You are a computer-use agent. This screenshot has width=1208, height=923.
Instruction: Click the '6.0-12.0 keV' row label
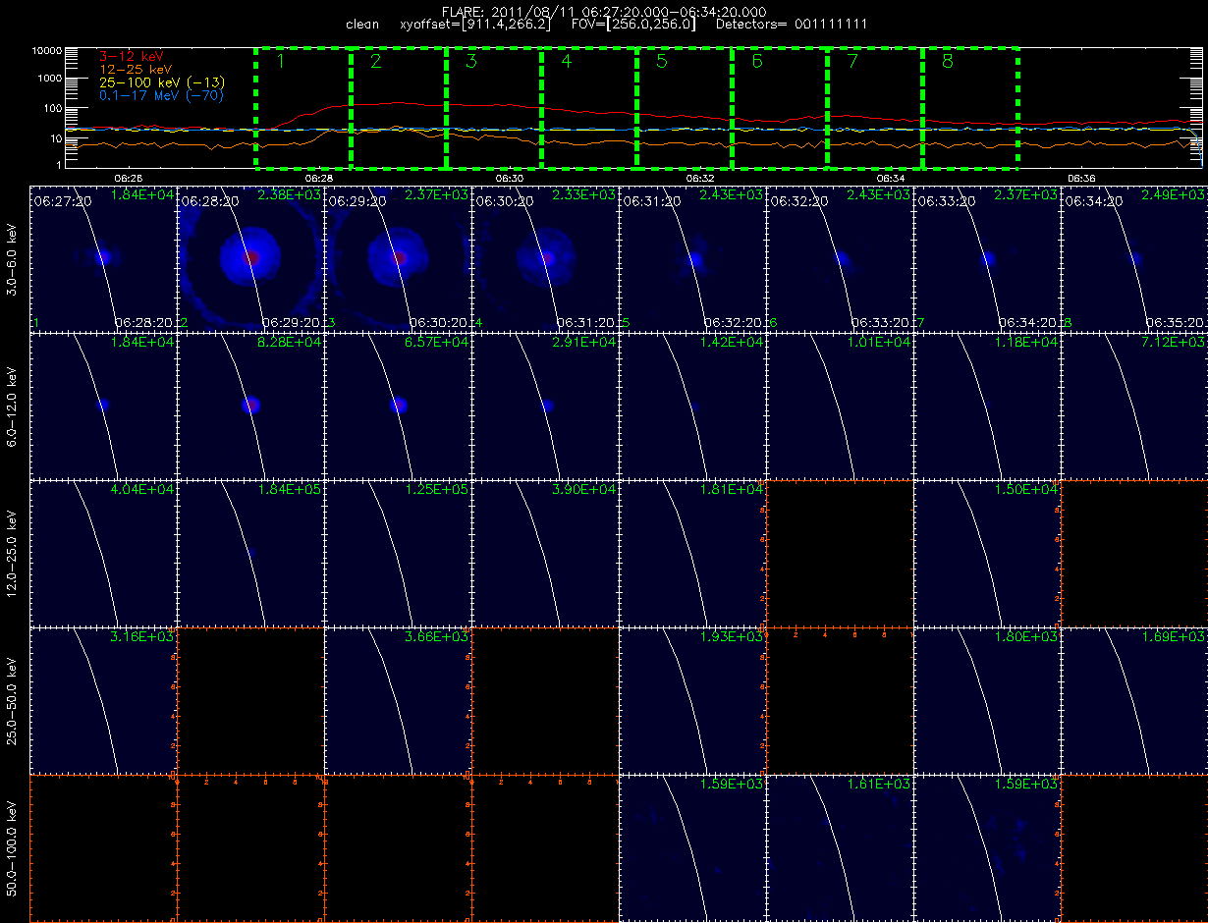pos(14,406)
